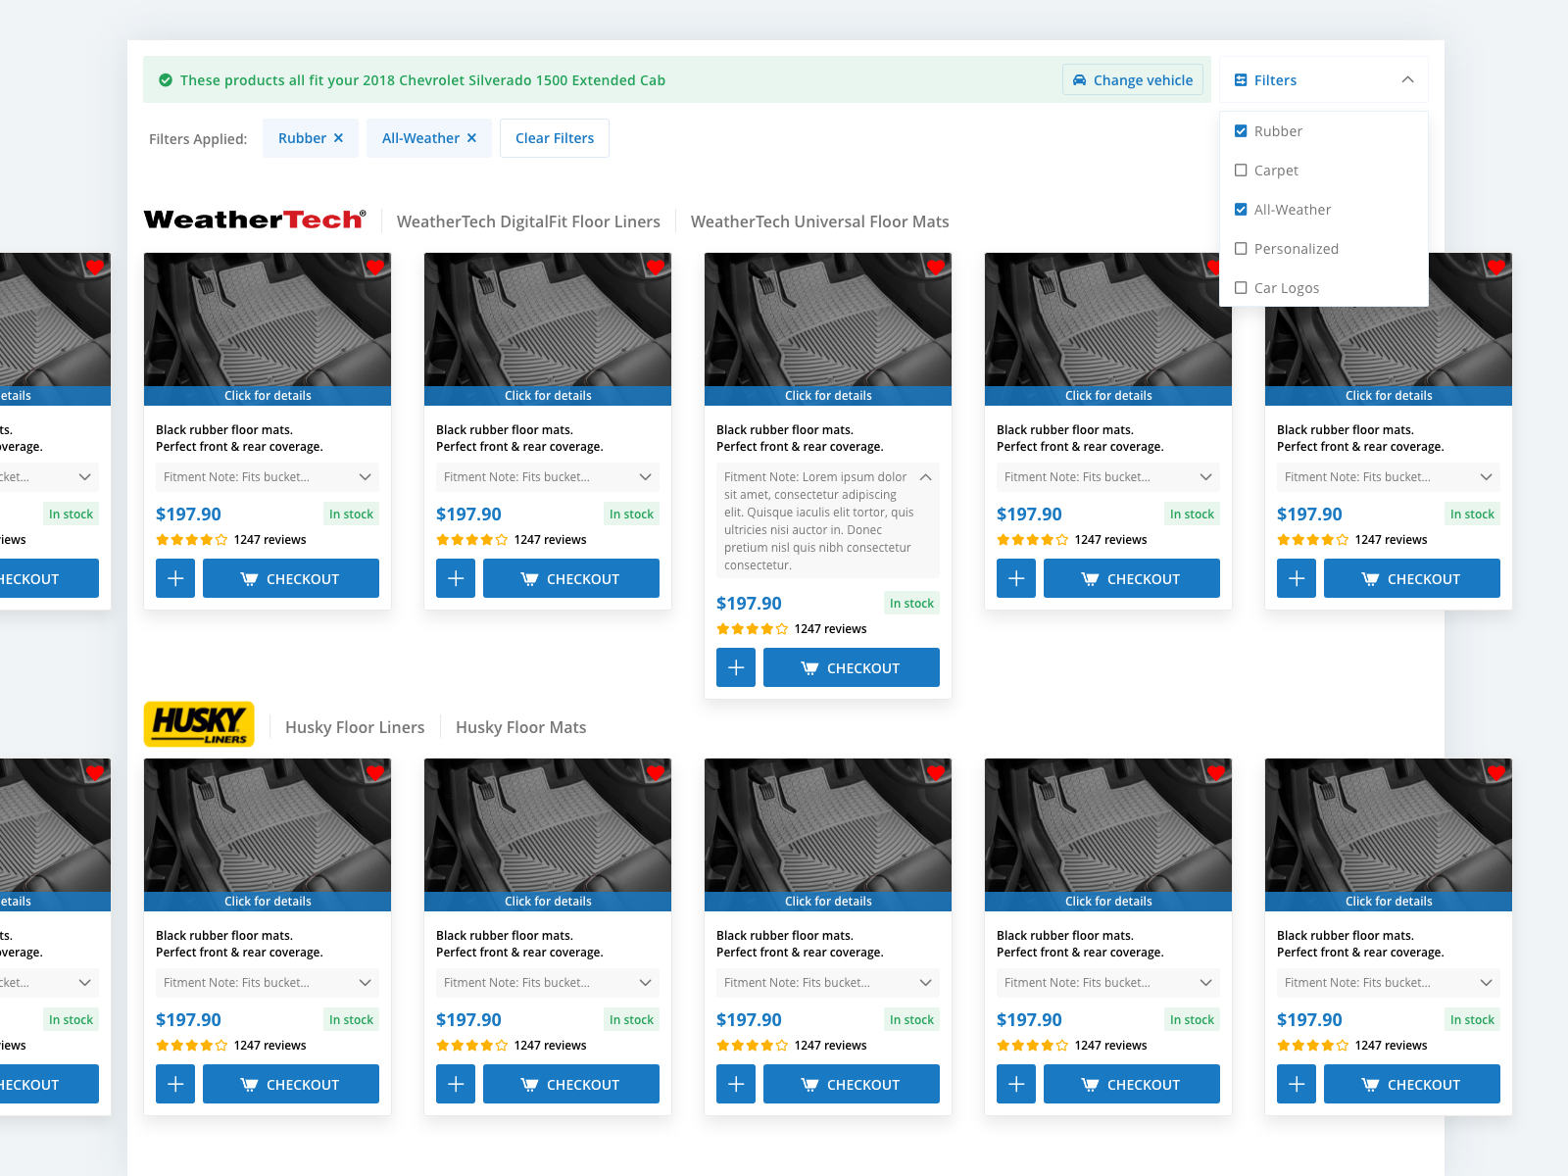The width and height of the screenshot is (1568, 1176).
Task: Remove the Rubber filter chip
Action: (338, 138)
